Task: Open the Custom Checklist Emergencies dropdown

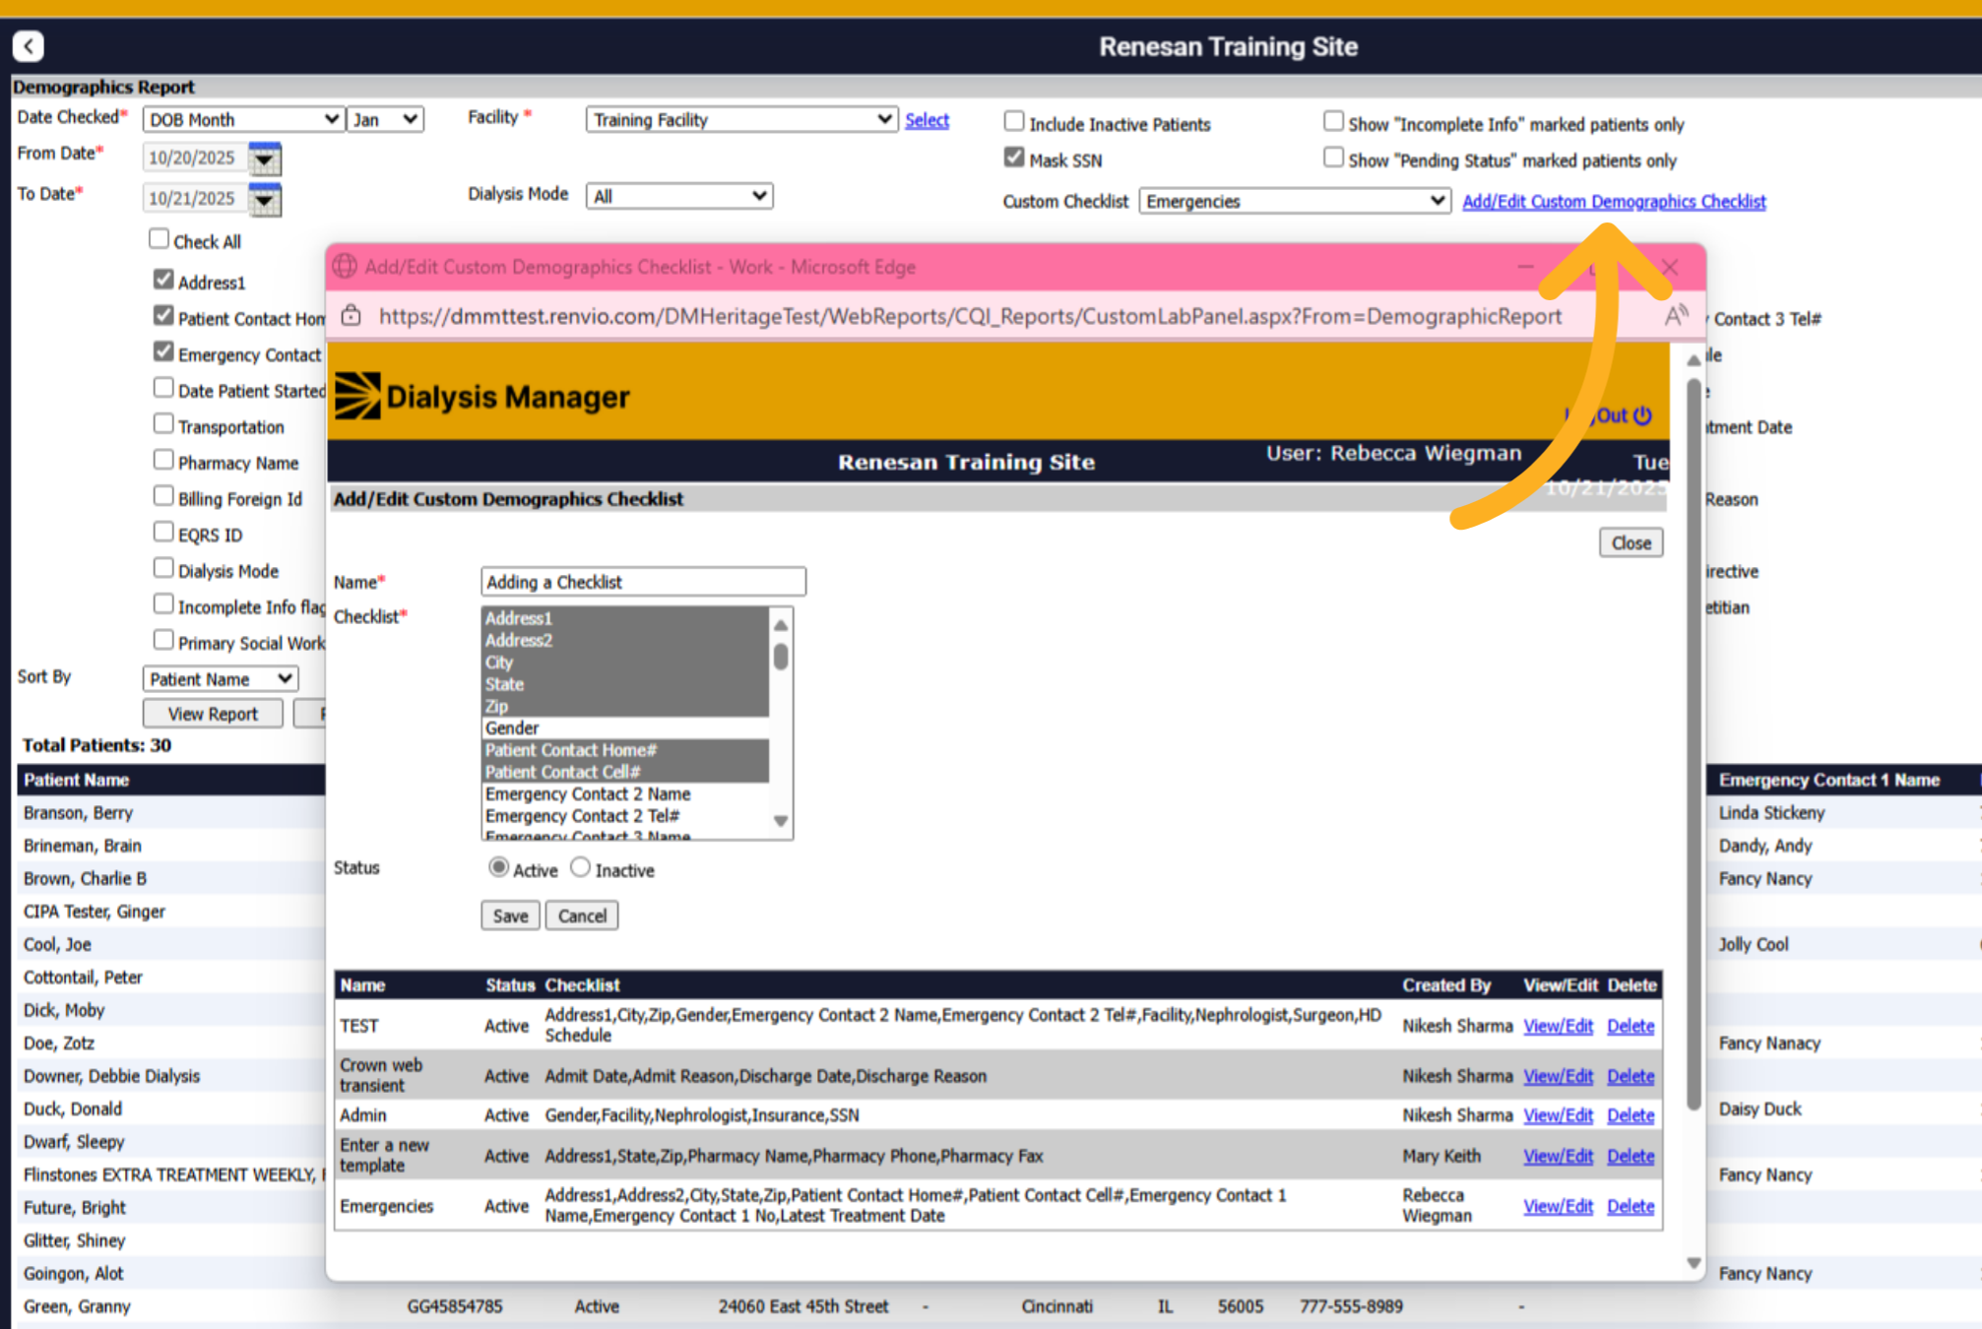Action: tap(1294, 201)
